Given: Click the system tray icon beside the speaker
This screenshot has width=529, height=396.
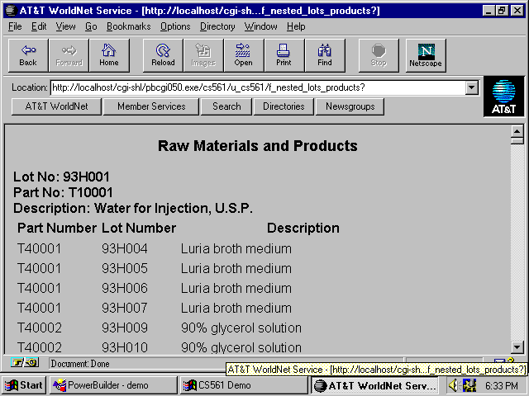Looking at the screenshot, I should point(469,385).
